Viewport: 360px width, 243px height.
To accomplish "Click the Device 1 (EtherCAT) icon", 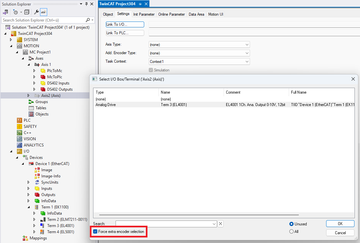I will (31, 164).
